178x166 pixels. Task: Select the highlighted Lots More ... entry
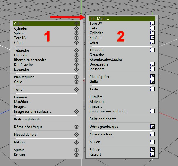122,19
